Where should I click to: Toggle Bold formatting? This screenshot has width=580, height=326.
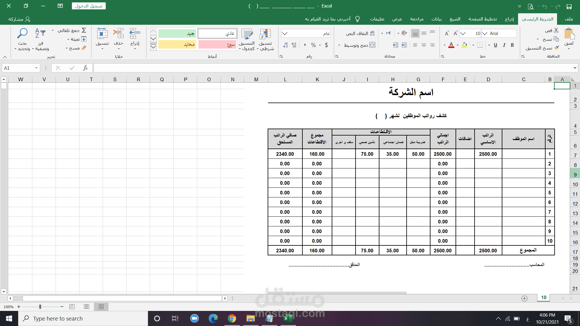click(x=512, y=45)
